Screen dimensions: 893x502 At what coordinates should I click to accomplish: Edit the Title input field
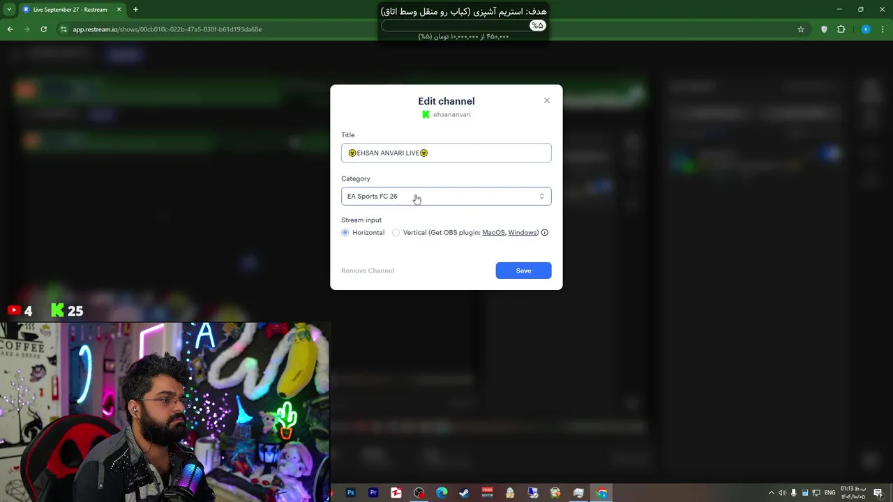[446, 153]
